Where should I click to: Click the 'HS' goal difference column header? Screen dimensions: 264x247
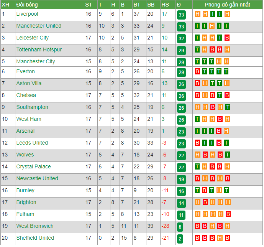click(x=165, y=5)
